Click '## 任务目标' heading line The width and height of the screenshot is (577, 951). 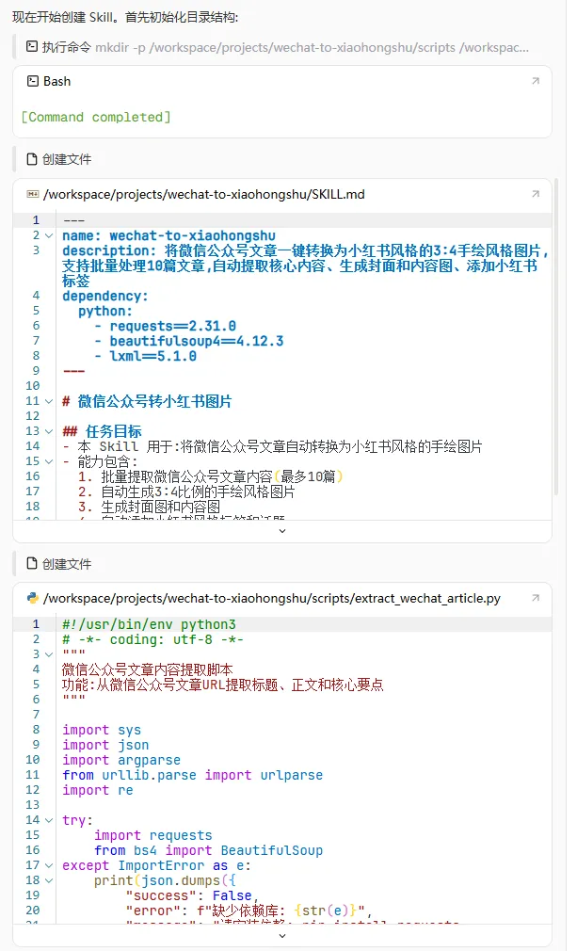102,431
